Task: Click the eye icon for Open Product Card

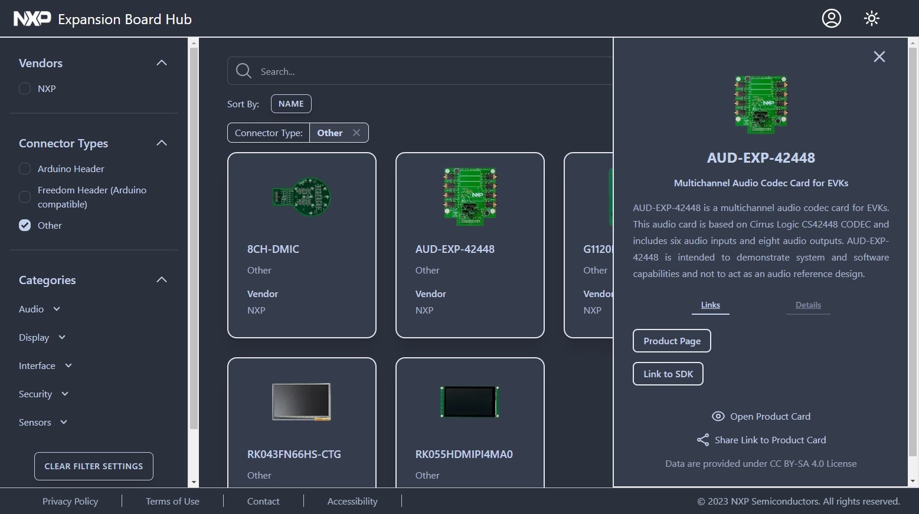Action: [718, 416]
